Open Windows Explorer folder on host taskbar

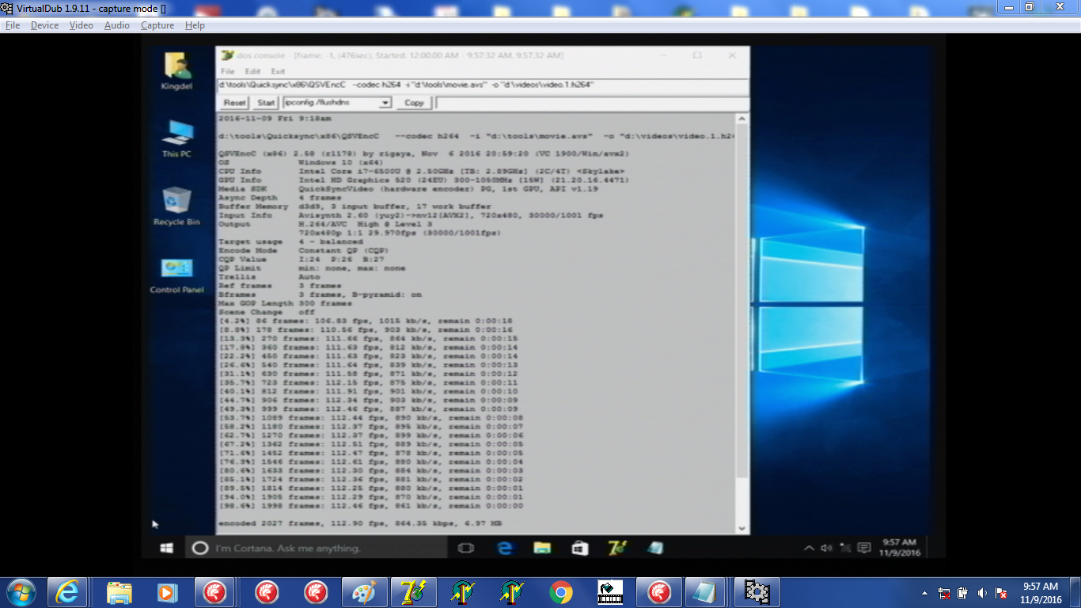[x=119, y=592]
